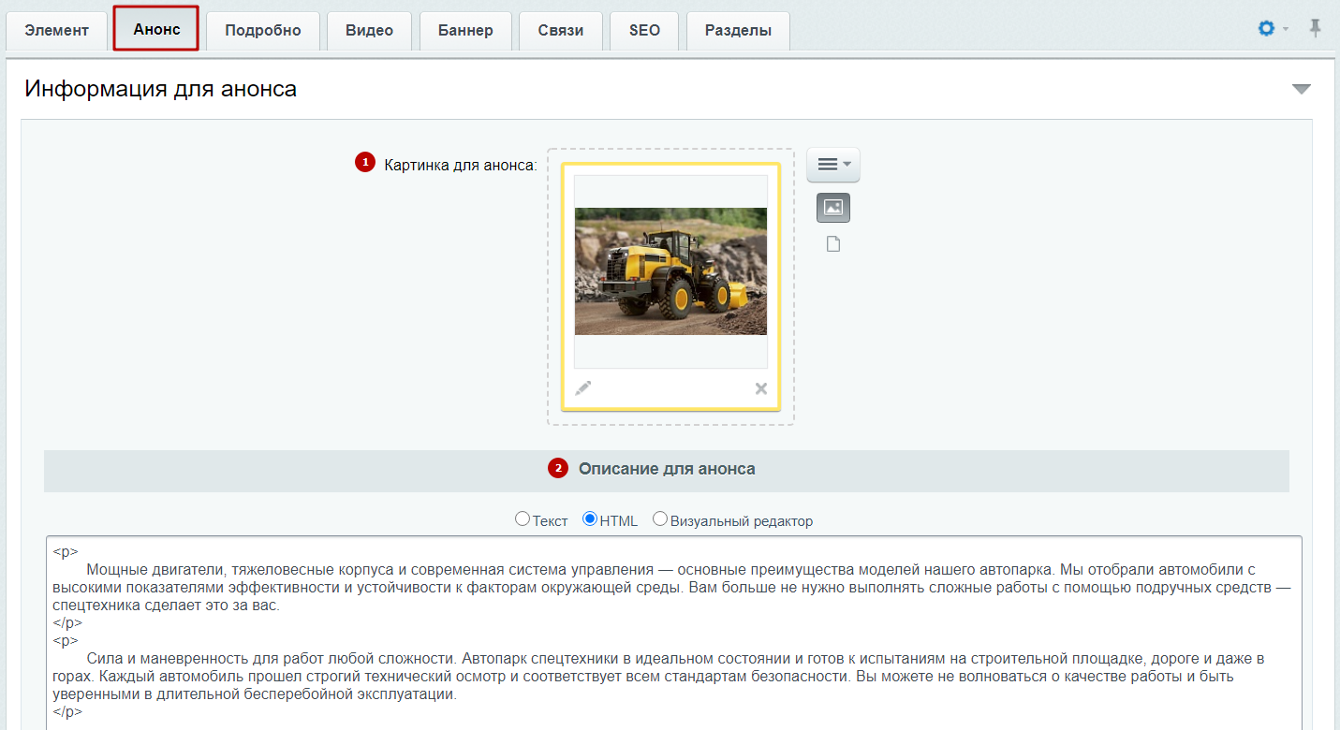The height and width of the screenshot is (730, 1340).
Task: Go to the Элемент tab
Action: tap(56, 30)
